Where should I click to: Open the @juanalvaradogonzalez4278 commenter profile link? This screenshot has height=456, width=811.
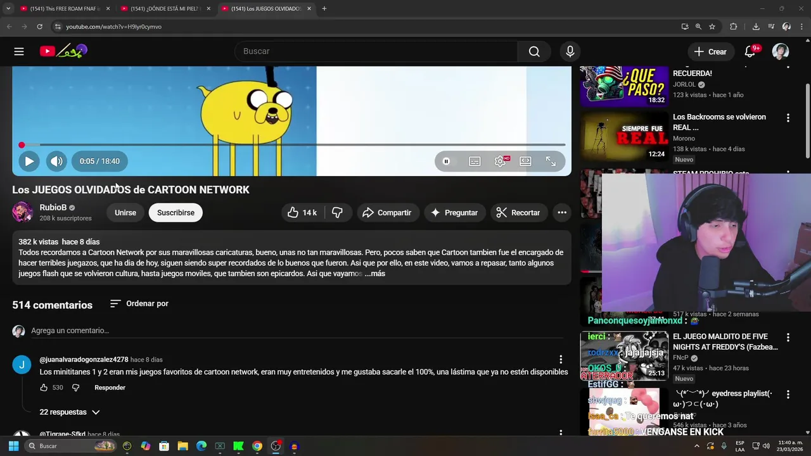[x=84, y=360]
